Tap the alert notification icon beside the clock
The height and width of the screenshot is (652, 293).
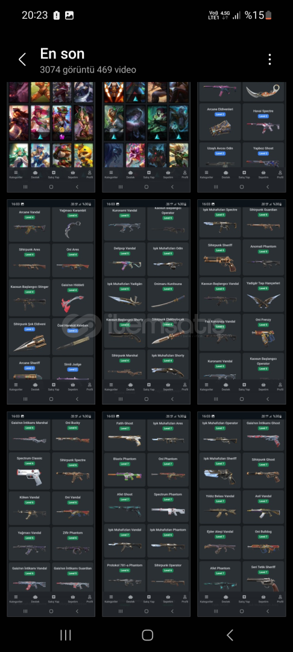[57, 15]
